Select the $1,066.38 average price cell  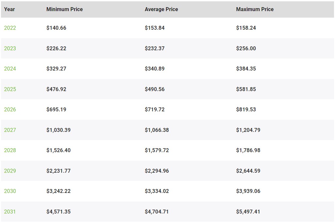[x=157, y=130]
